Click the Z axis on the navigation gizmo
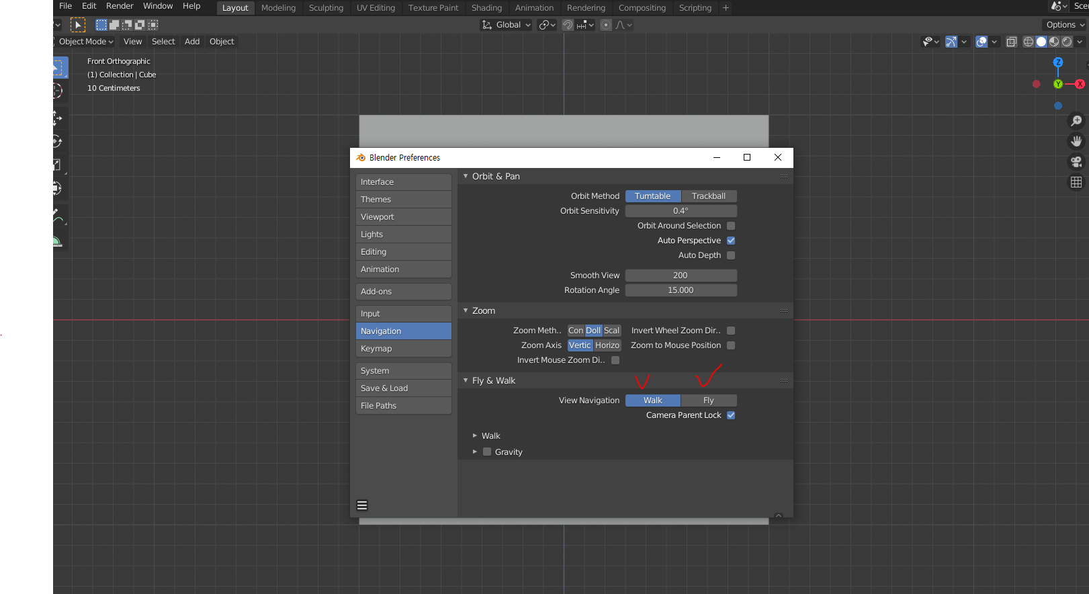 coord(1058,62)
